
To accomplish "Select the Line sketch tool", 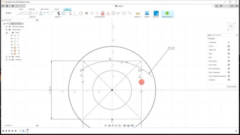I will 19,13.
